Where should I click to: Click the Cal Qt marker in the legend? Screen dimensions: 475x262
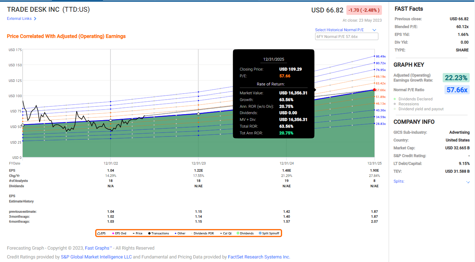click(x=220, y=233)
